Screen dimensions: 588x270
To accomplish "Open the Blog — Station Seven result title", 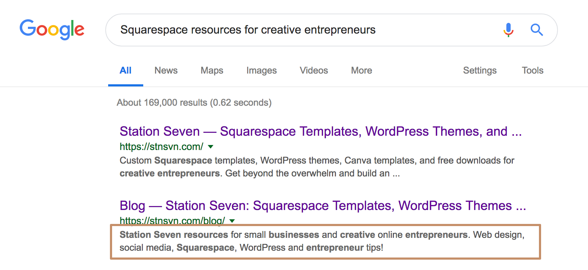I will tap(323, 206).
